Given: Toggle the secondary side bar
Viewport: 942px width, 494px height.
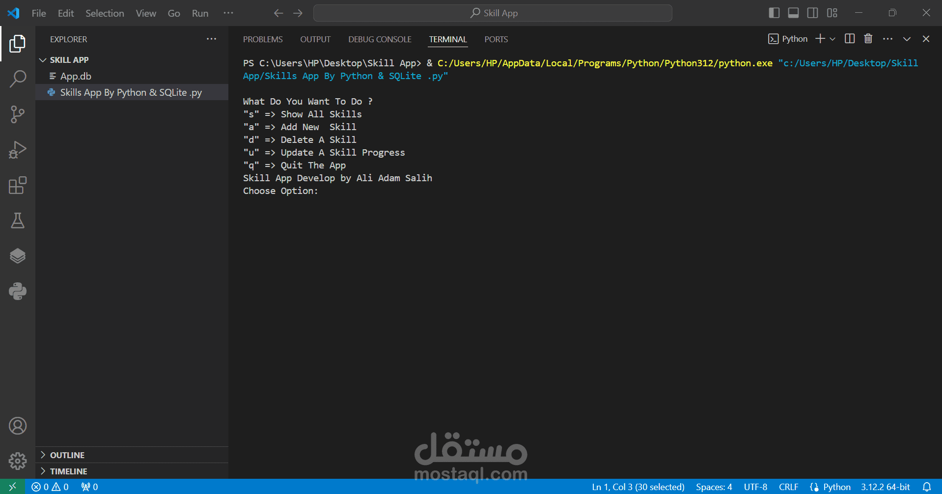Looking at the screenshot, I should click(x=812, y=13).
